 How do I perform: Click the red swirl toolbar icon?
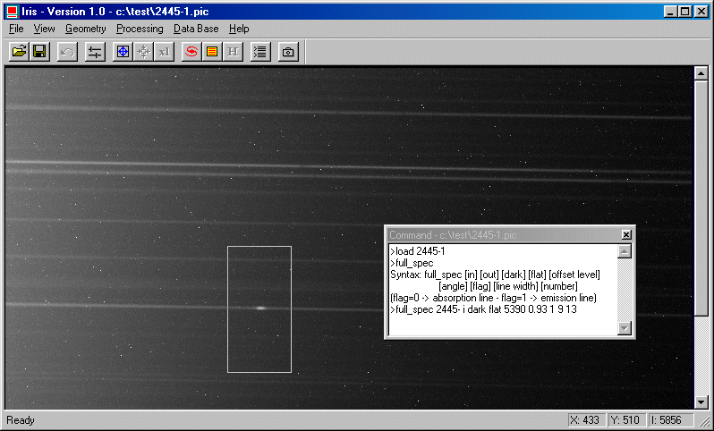[x=191, y=52]
